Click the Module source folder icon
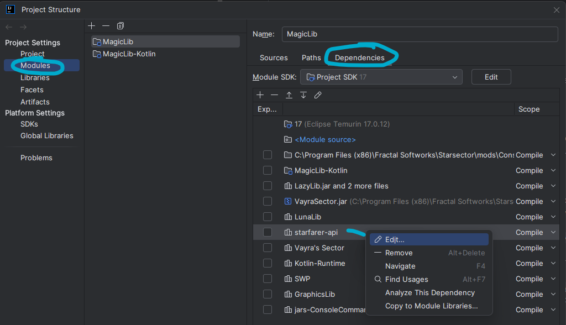The width and height of the screenshot is (566, 325). tap(287, 139)
